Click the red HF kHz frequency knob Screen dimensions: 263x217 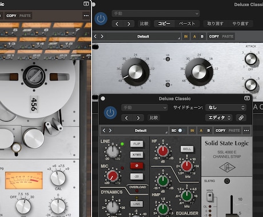coord(187,166)
